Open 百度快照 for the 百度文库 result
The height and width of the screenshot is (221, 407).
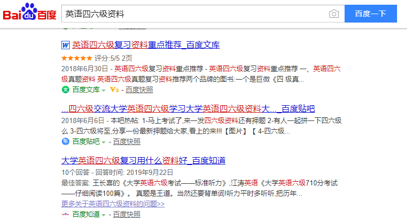[139, 90]
